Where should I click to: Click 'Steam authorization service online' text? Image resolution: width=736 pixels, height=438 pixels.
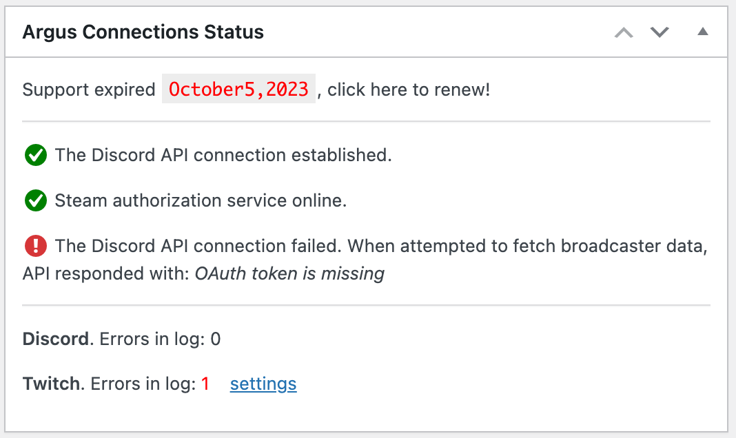pyautogui.click(x=201, y=201)
